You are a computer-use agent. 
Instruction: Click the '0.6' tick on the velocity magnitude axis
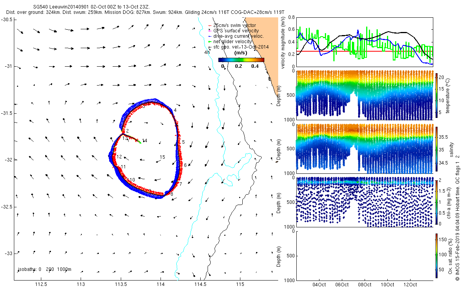pos(291,29)
